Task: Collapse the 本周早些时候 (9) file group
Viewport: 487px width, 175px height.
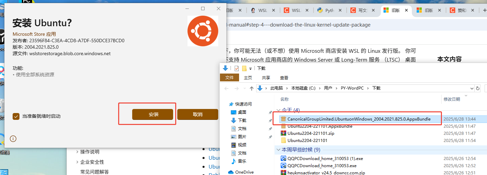Action: [x=278, y=150]
